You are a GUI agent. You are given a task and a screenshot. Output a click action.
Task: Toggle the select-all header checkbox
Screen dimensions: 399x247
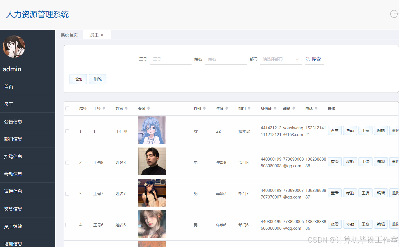[x=67, y=108]
